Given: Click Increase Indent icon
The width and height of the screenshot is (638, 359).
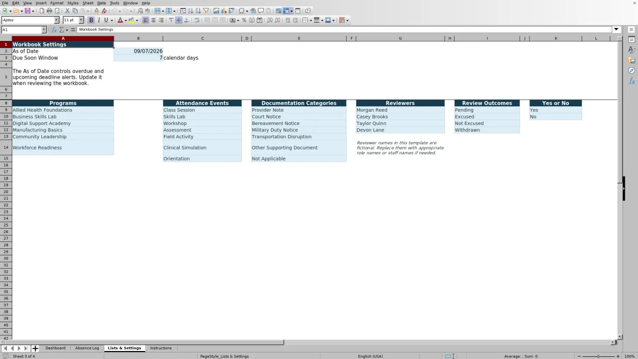Looking at the screenshot, I should click(x=288, y=20).
